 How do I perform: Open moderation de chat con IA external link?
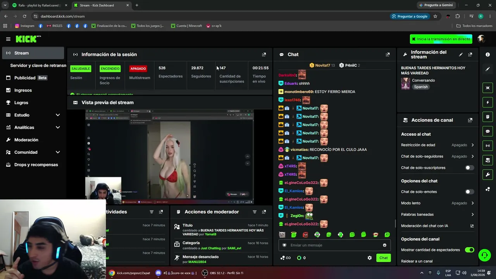[472, 226]
